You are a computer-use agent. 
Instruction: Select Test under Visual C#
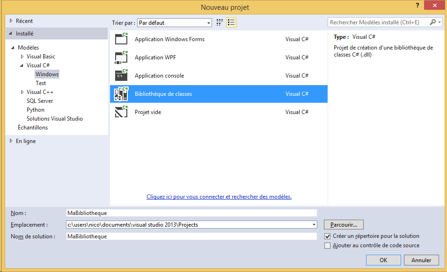click(41, 83)
